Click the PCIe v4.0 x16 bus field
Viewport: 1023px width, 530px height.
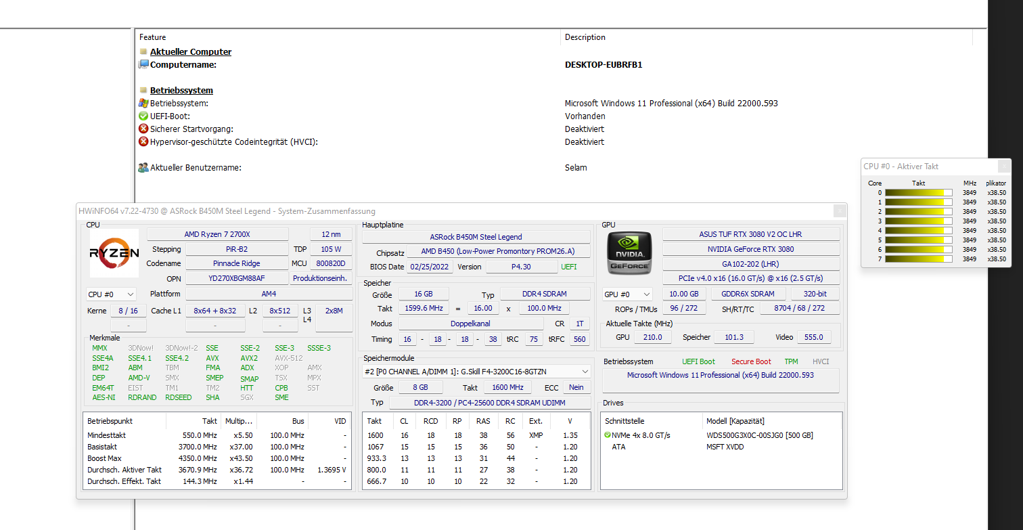(x=751, y=278)
